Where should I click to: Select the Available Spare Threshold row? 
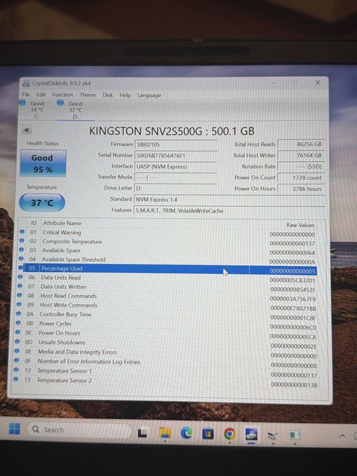click(x=168, y=260)
